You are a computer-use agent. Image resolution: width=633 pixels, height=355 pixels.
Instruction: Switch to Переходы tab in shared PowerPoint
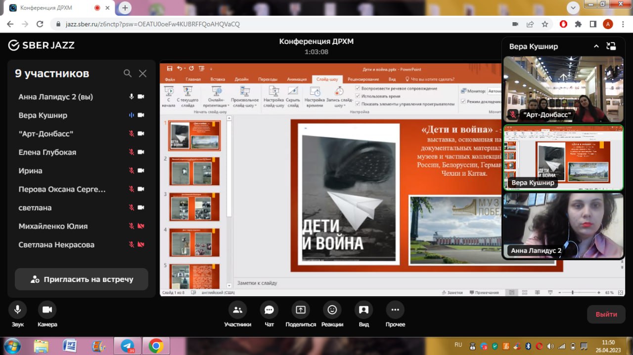[268, 79]
